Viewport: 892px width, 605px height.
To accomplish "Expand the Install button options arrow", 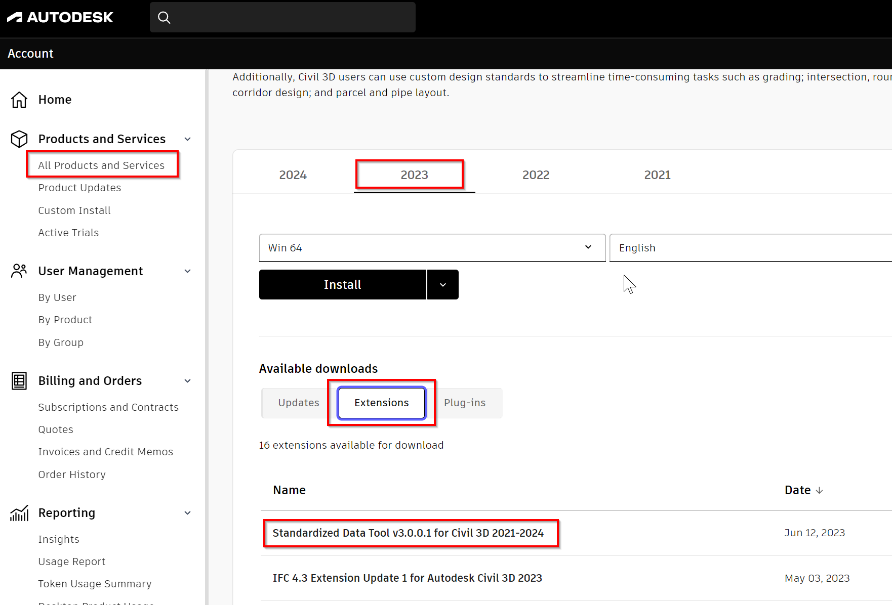I will coord(442,284).
